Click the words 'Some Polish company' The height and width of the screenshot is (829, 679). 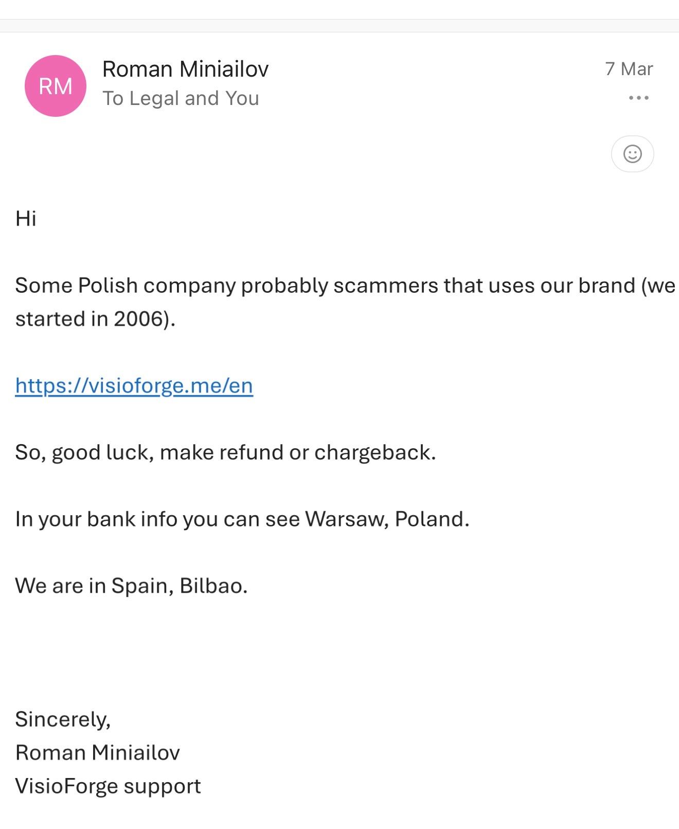126,286
